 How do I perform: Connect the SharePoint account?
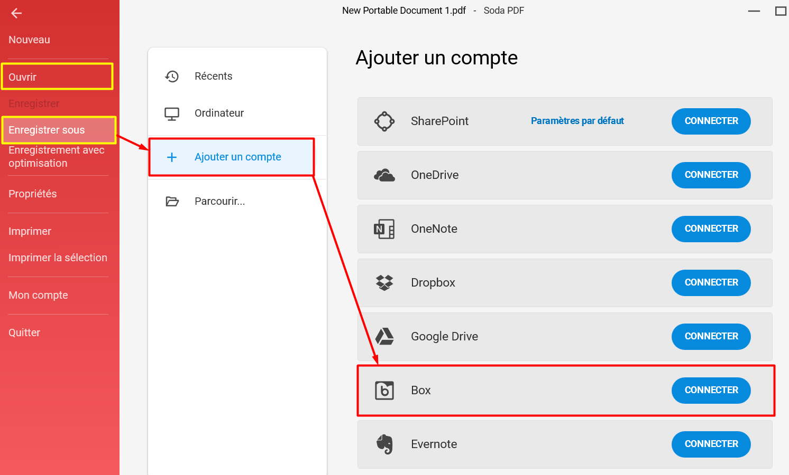(711, 121)
